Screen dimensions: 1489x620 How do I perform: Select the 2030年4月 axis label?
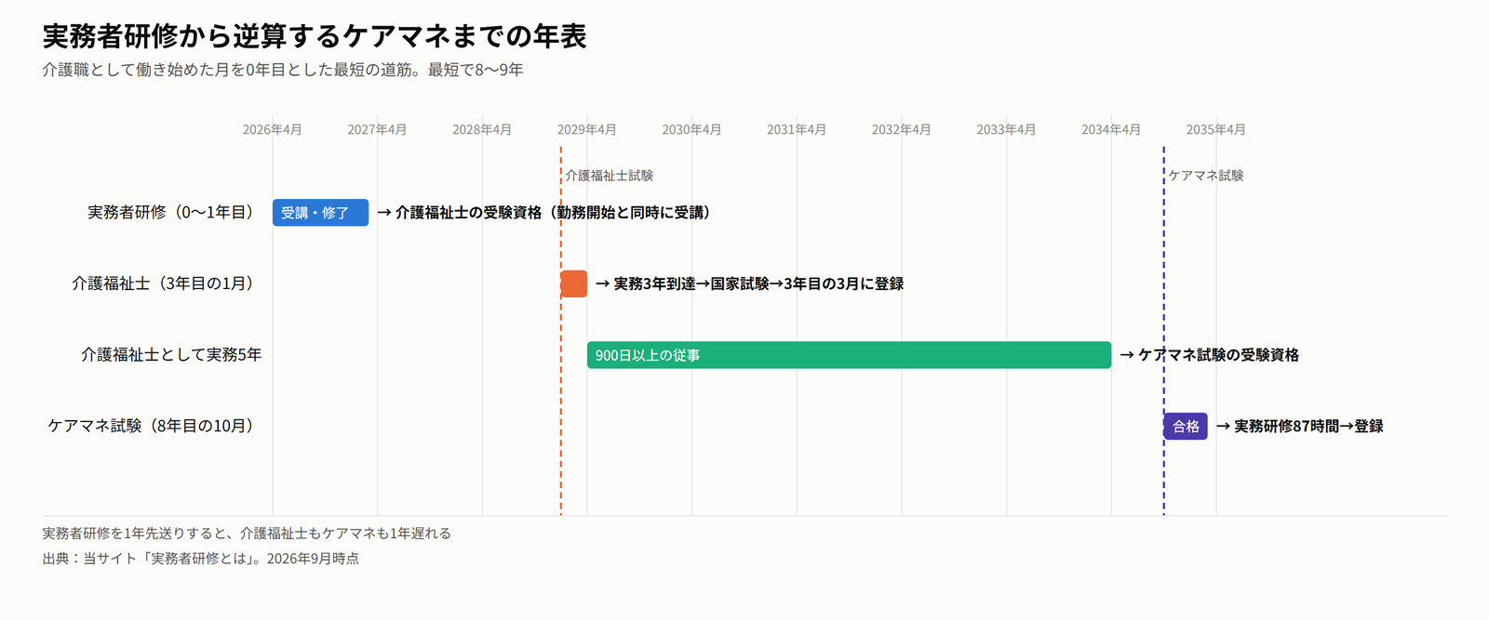coord(691,129)
